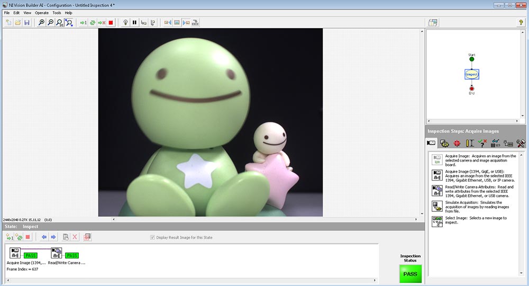Choose the Read/Write Camera Attributes step from list
Screen dimensions: 529x286
tap(475, 191)
